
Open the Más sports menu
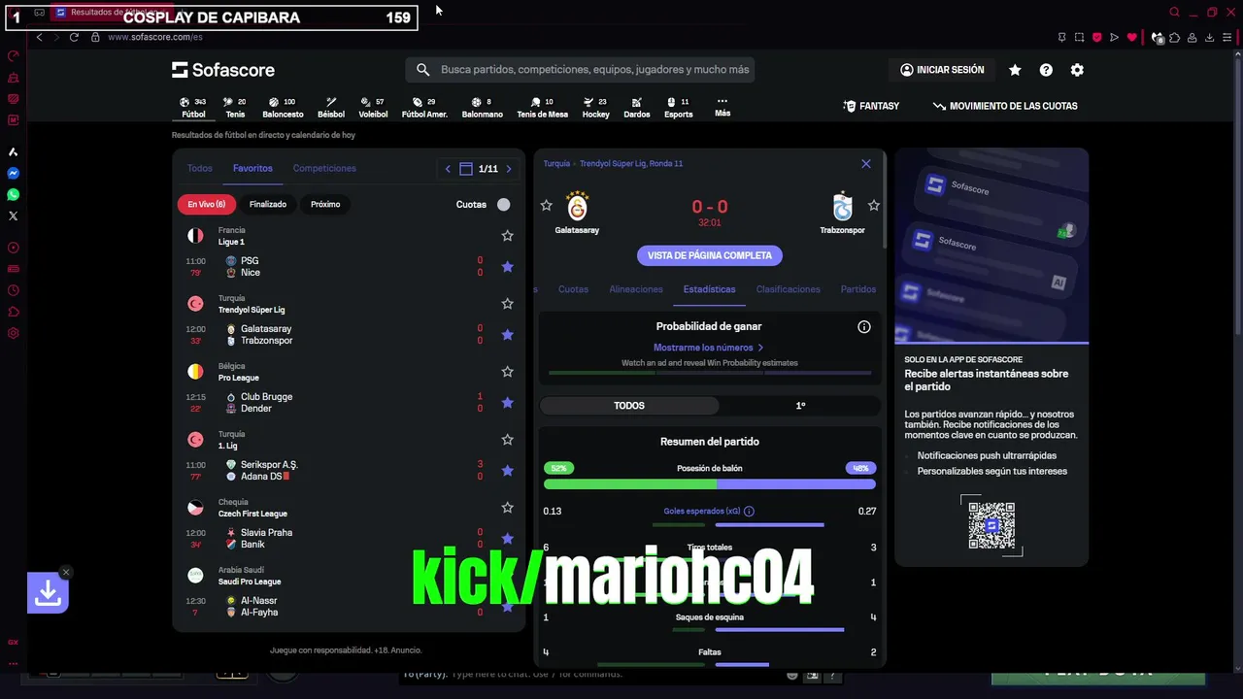click(x=722, y=107)
